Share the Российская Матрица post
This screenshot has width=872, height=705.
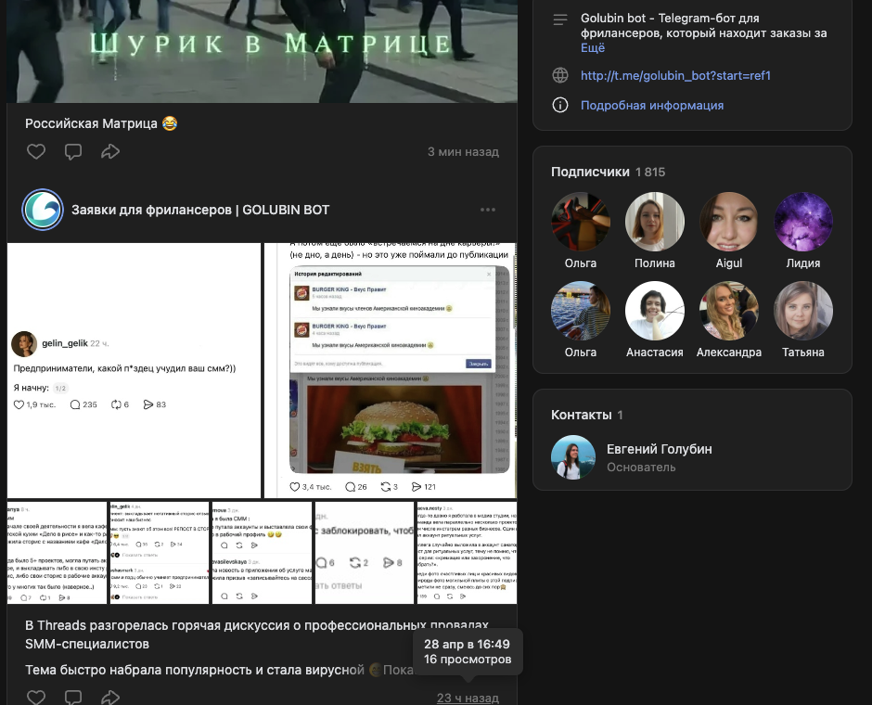coord(110,151)
